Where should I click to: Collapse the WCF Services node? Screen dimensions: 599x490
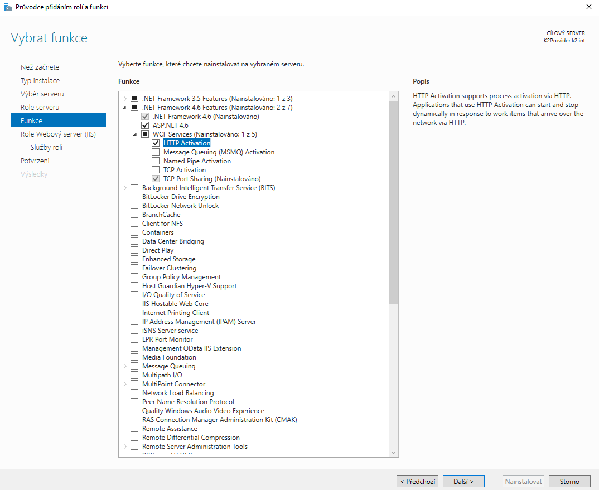point(135,134)
